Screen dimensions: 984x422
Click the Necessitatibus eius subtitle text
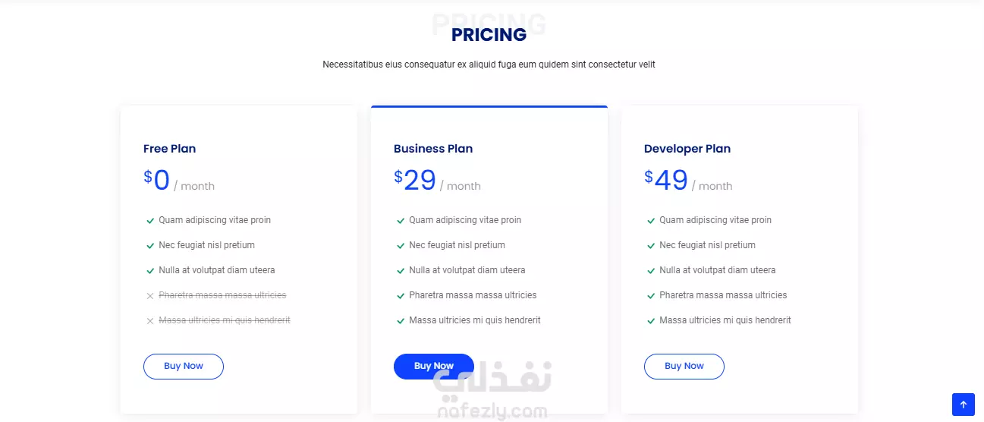click(489, 65)
